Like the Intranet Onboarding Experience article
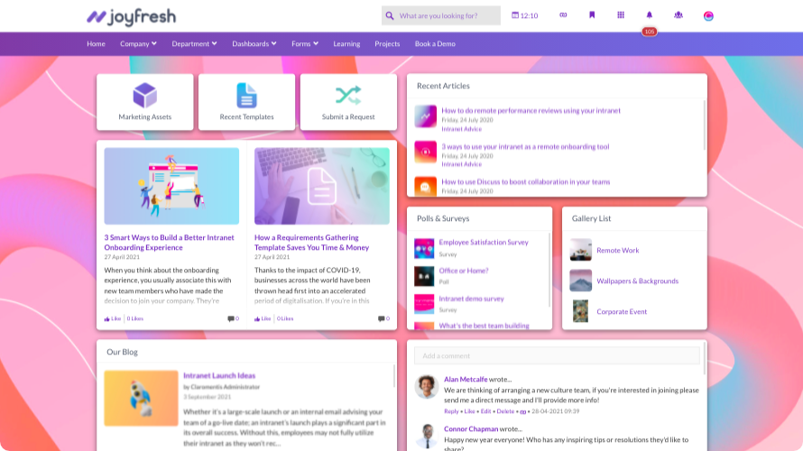 [113, 318]
